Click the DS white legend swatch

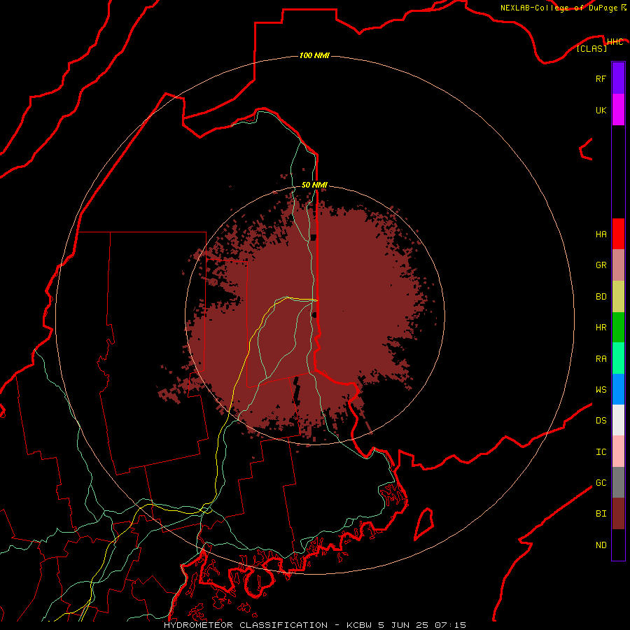tap(618, 420)
